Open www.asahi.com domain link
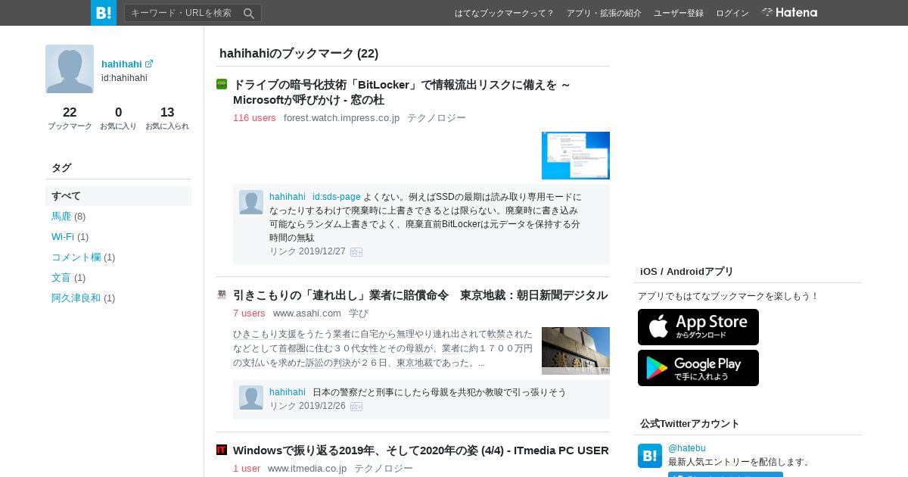 [x=307, y=313]
